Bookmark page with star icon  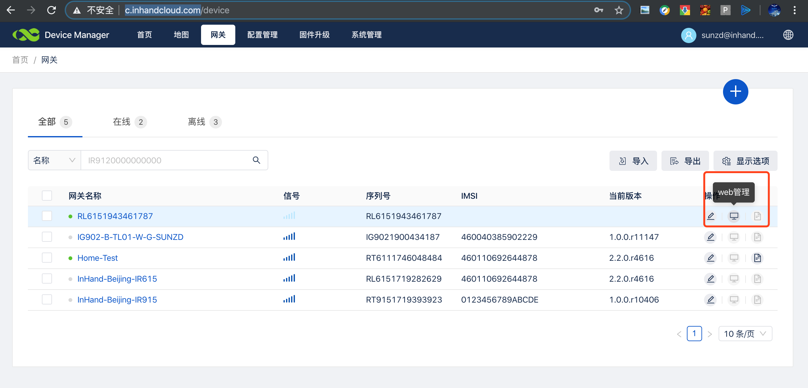click(619, 10)
